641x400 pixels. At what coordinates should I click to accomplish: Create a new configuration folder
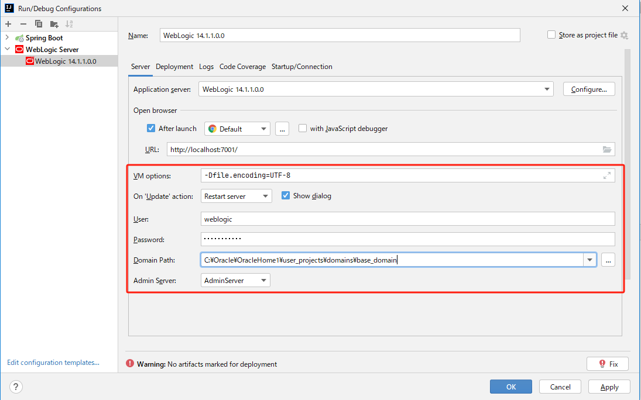tap(54, 24)
